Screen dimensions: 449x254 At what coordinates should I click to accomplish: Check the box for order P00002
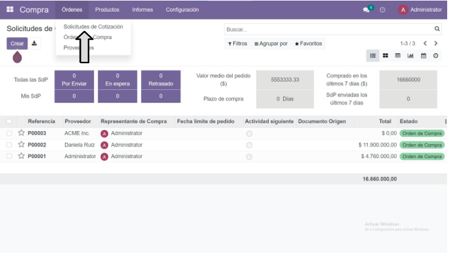[x=9, y=145]
